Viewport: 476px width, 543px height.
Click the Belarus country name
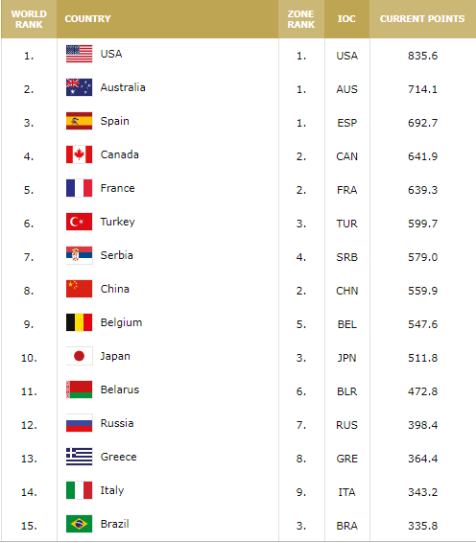(x=120, y=390)
